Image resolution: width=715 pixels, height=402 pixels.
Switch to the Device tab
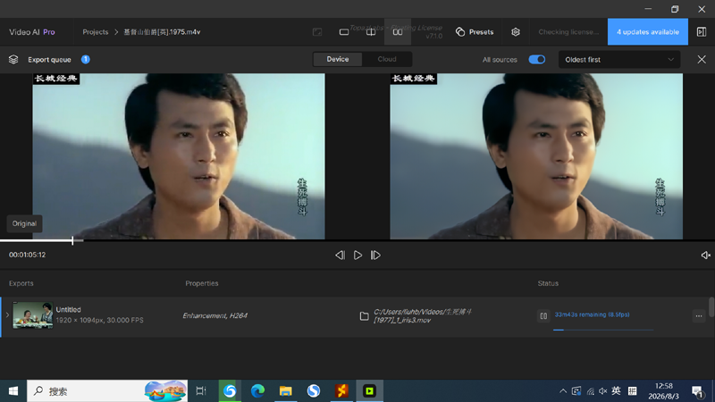tap(338, 59)
